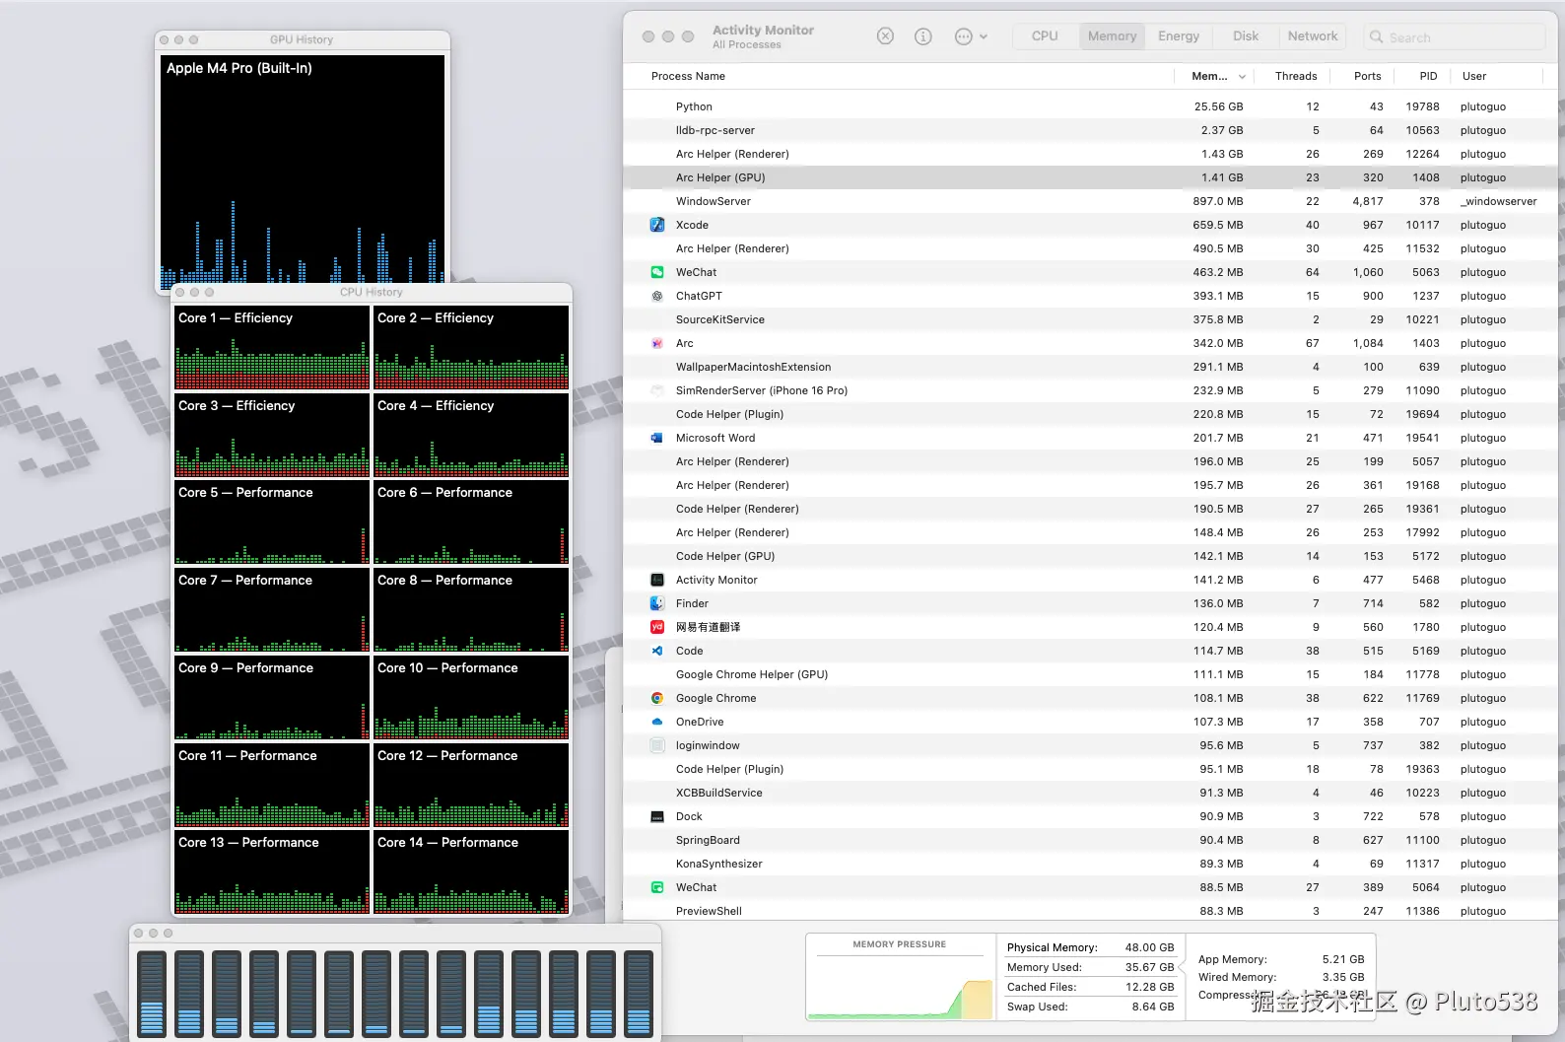
Task: Click the VS Code icon beside Code
Action: 657,651
